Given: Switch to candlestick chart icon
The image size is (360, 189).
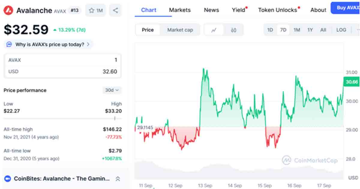Looking at the screenshot, I should pyautogui.click(x=234, y=30).
